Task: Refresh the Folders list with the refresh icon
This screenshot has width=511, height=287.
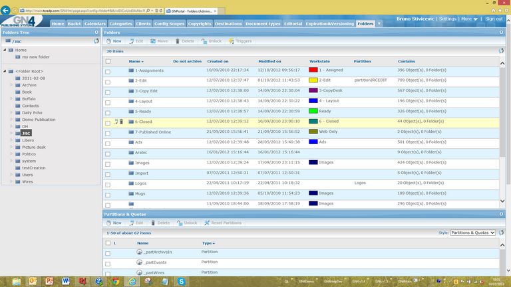Action: point(501,50)
